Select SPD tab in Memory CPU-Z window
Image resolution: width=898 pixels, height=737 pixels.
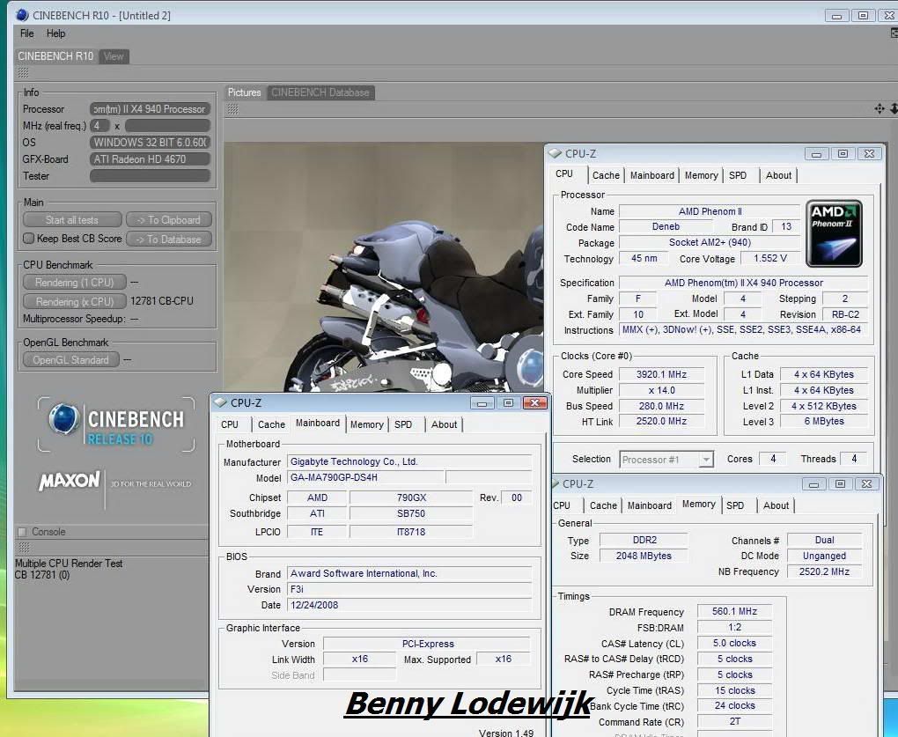pos(735,505)
